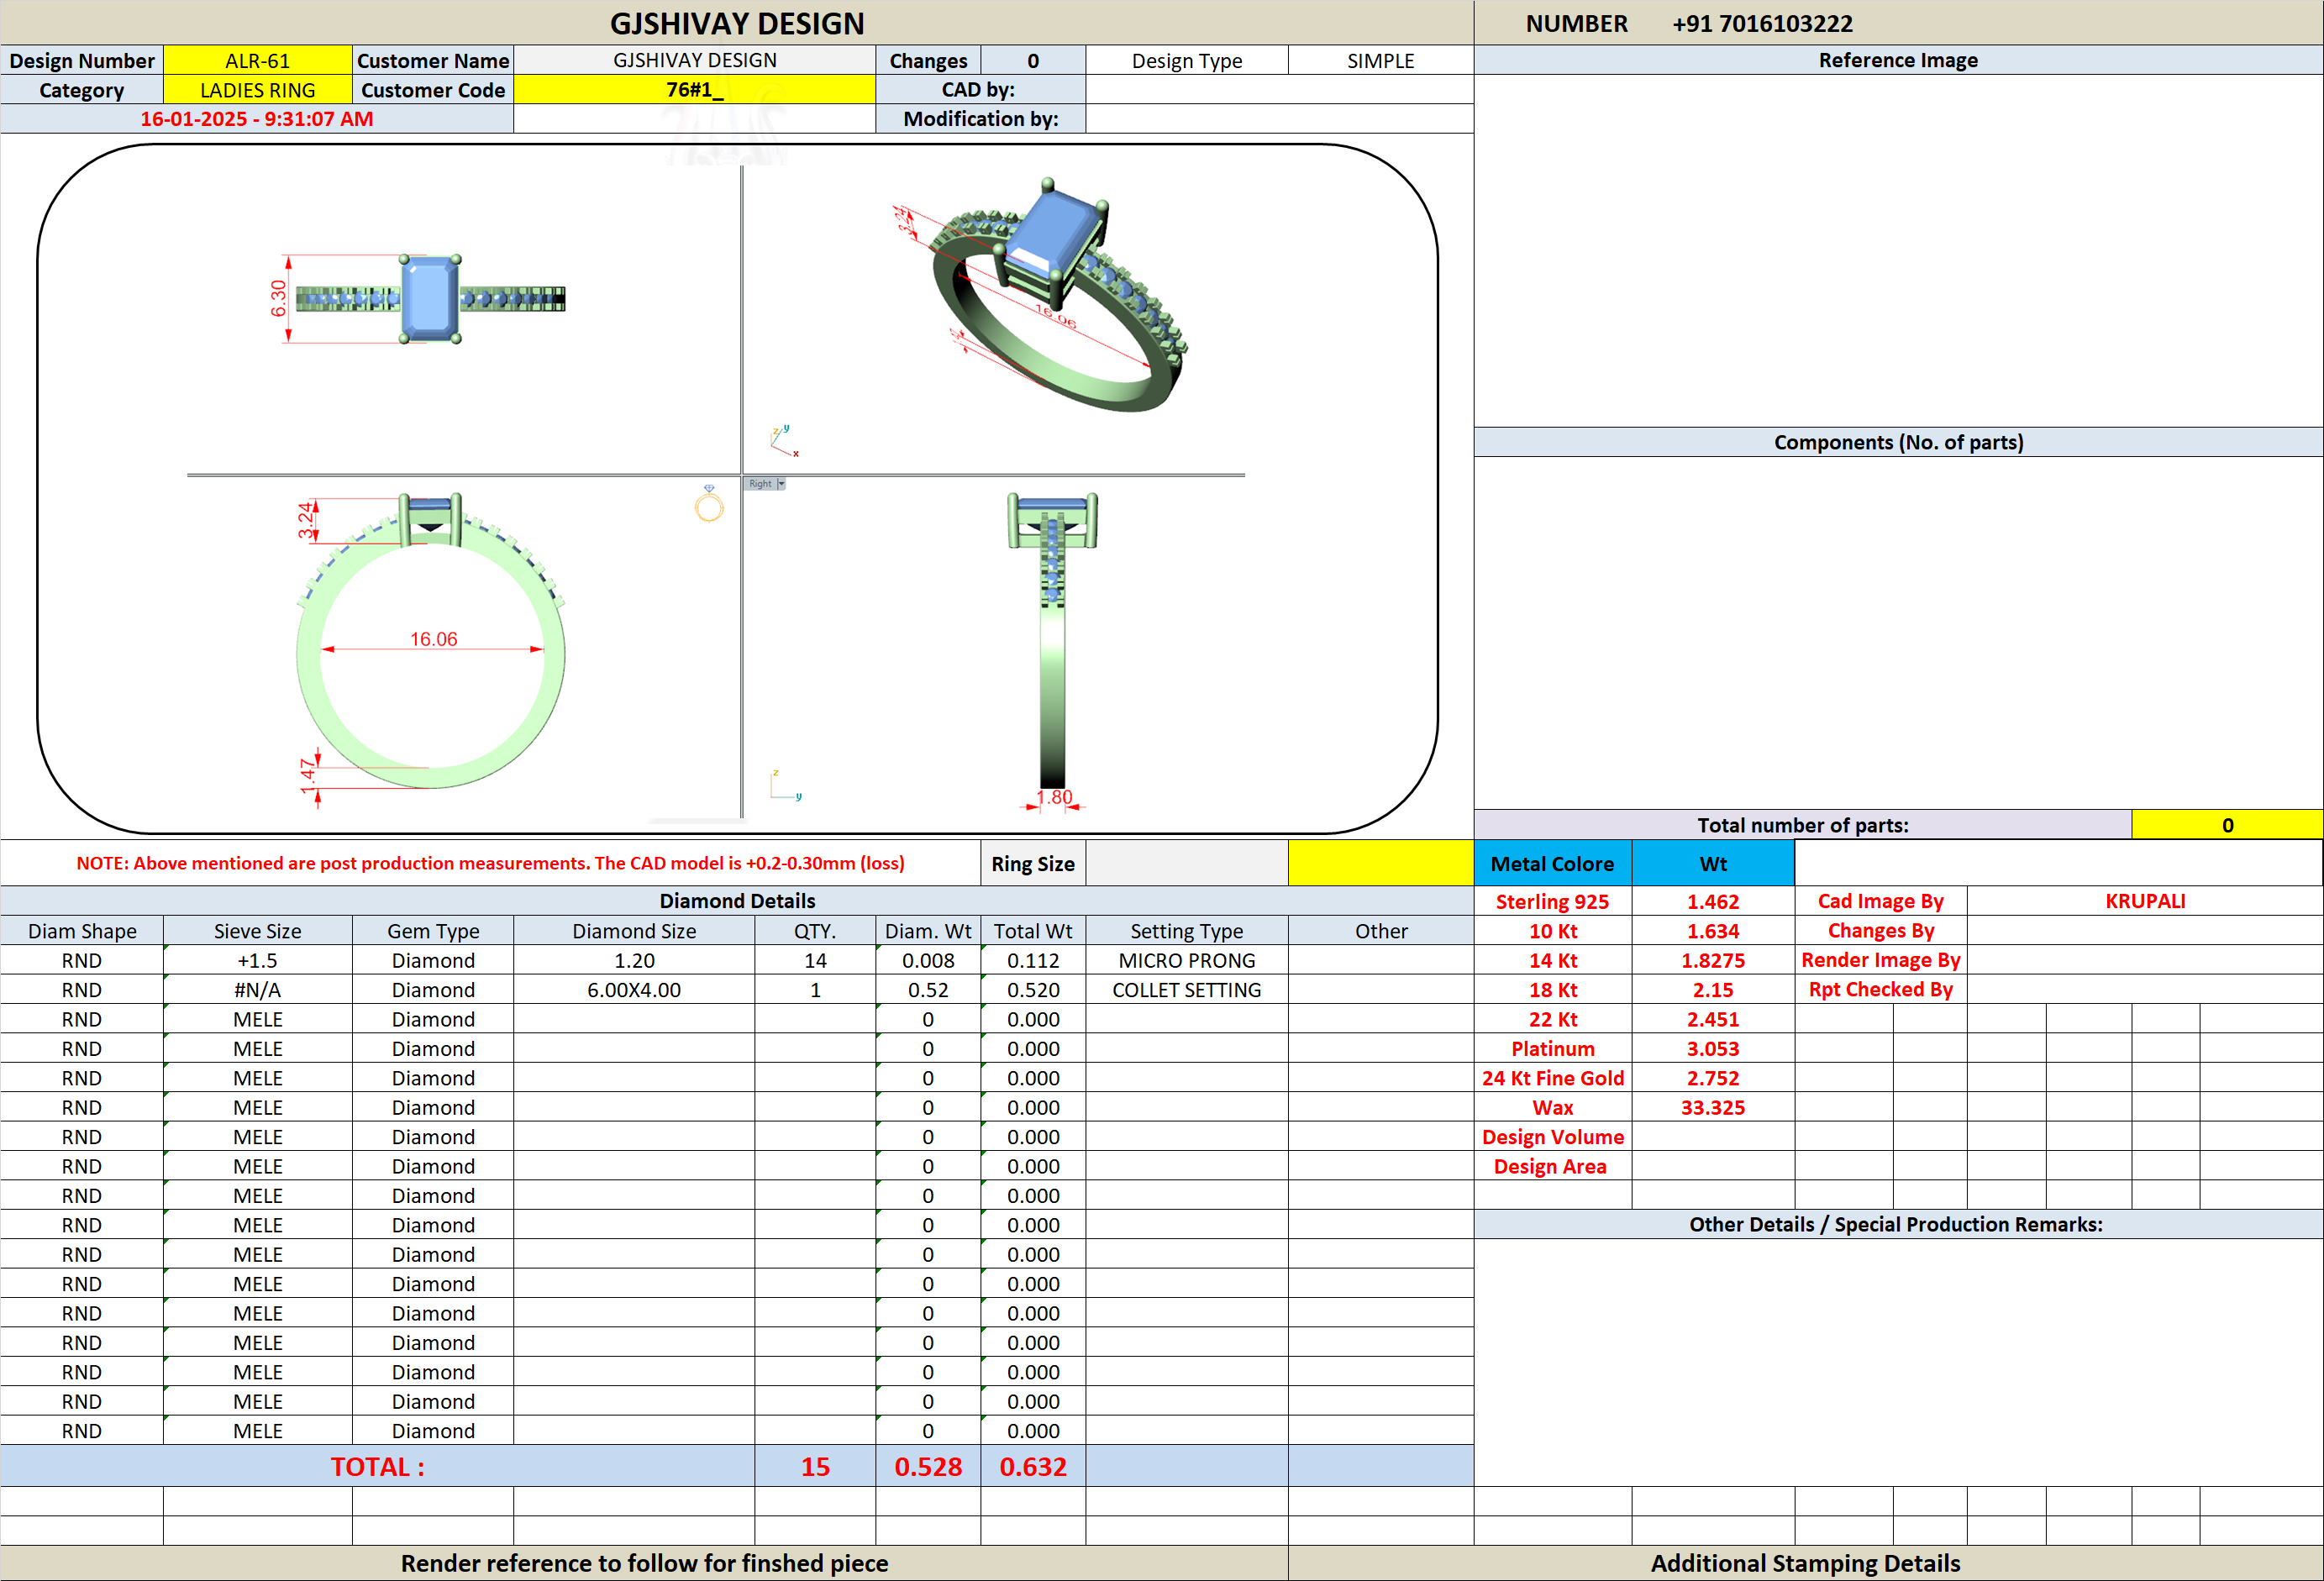This screenshot has height=1581, width=2324.
Task: Select the quantity 14 cell
Action: [x=815, y=960]
